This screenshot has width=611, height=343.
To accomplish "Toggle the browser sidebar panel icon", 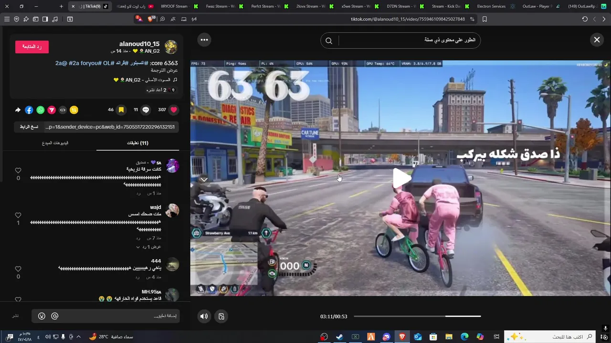I will tap(45, 19).
